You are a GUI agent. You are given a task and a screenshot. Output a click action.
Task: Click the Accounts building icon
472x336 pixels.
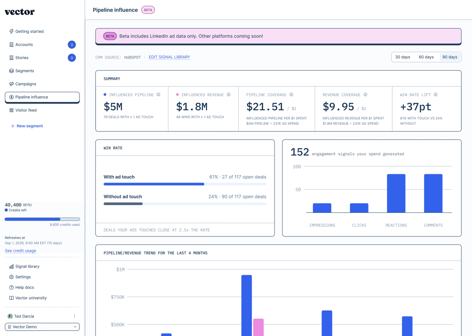[11, 45]
